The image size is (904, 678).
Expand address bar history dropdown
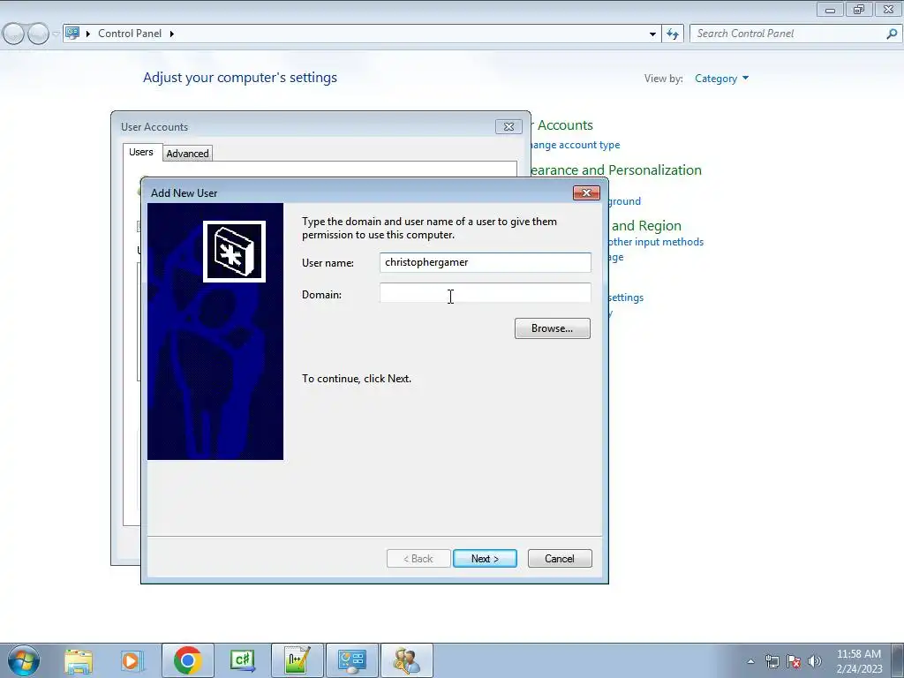tap(652, 34)
